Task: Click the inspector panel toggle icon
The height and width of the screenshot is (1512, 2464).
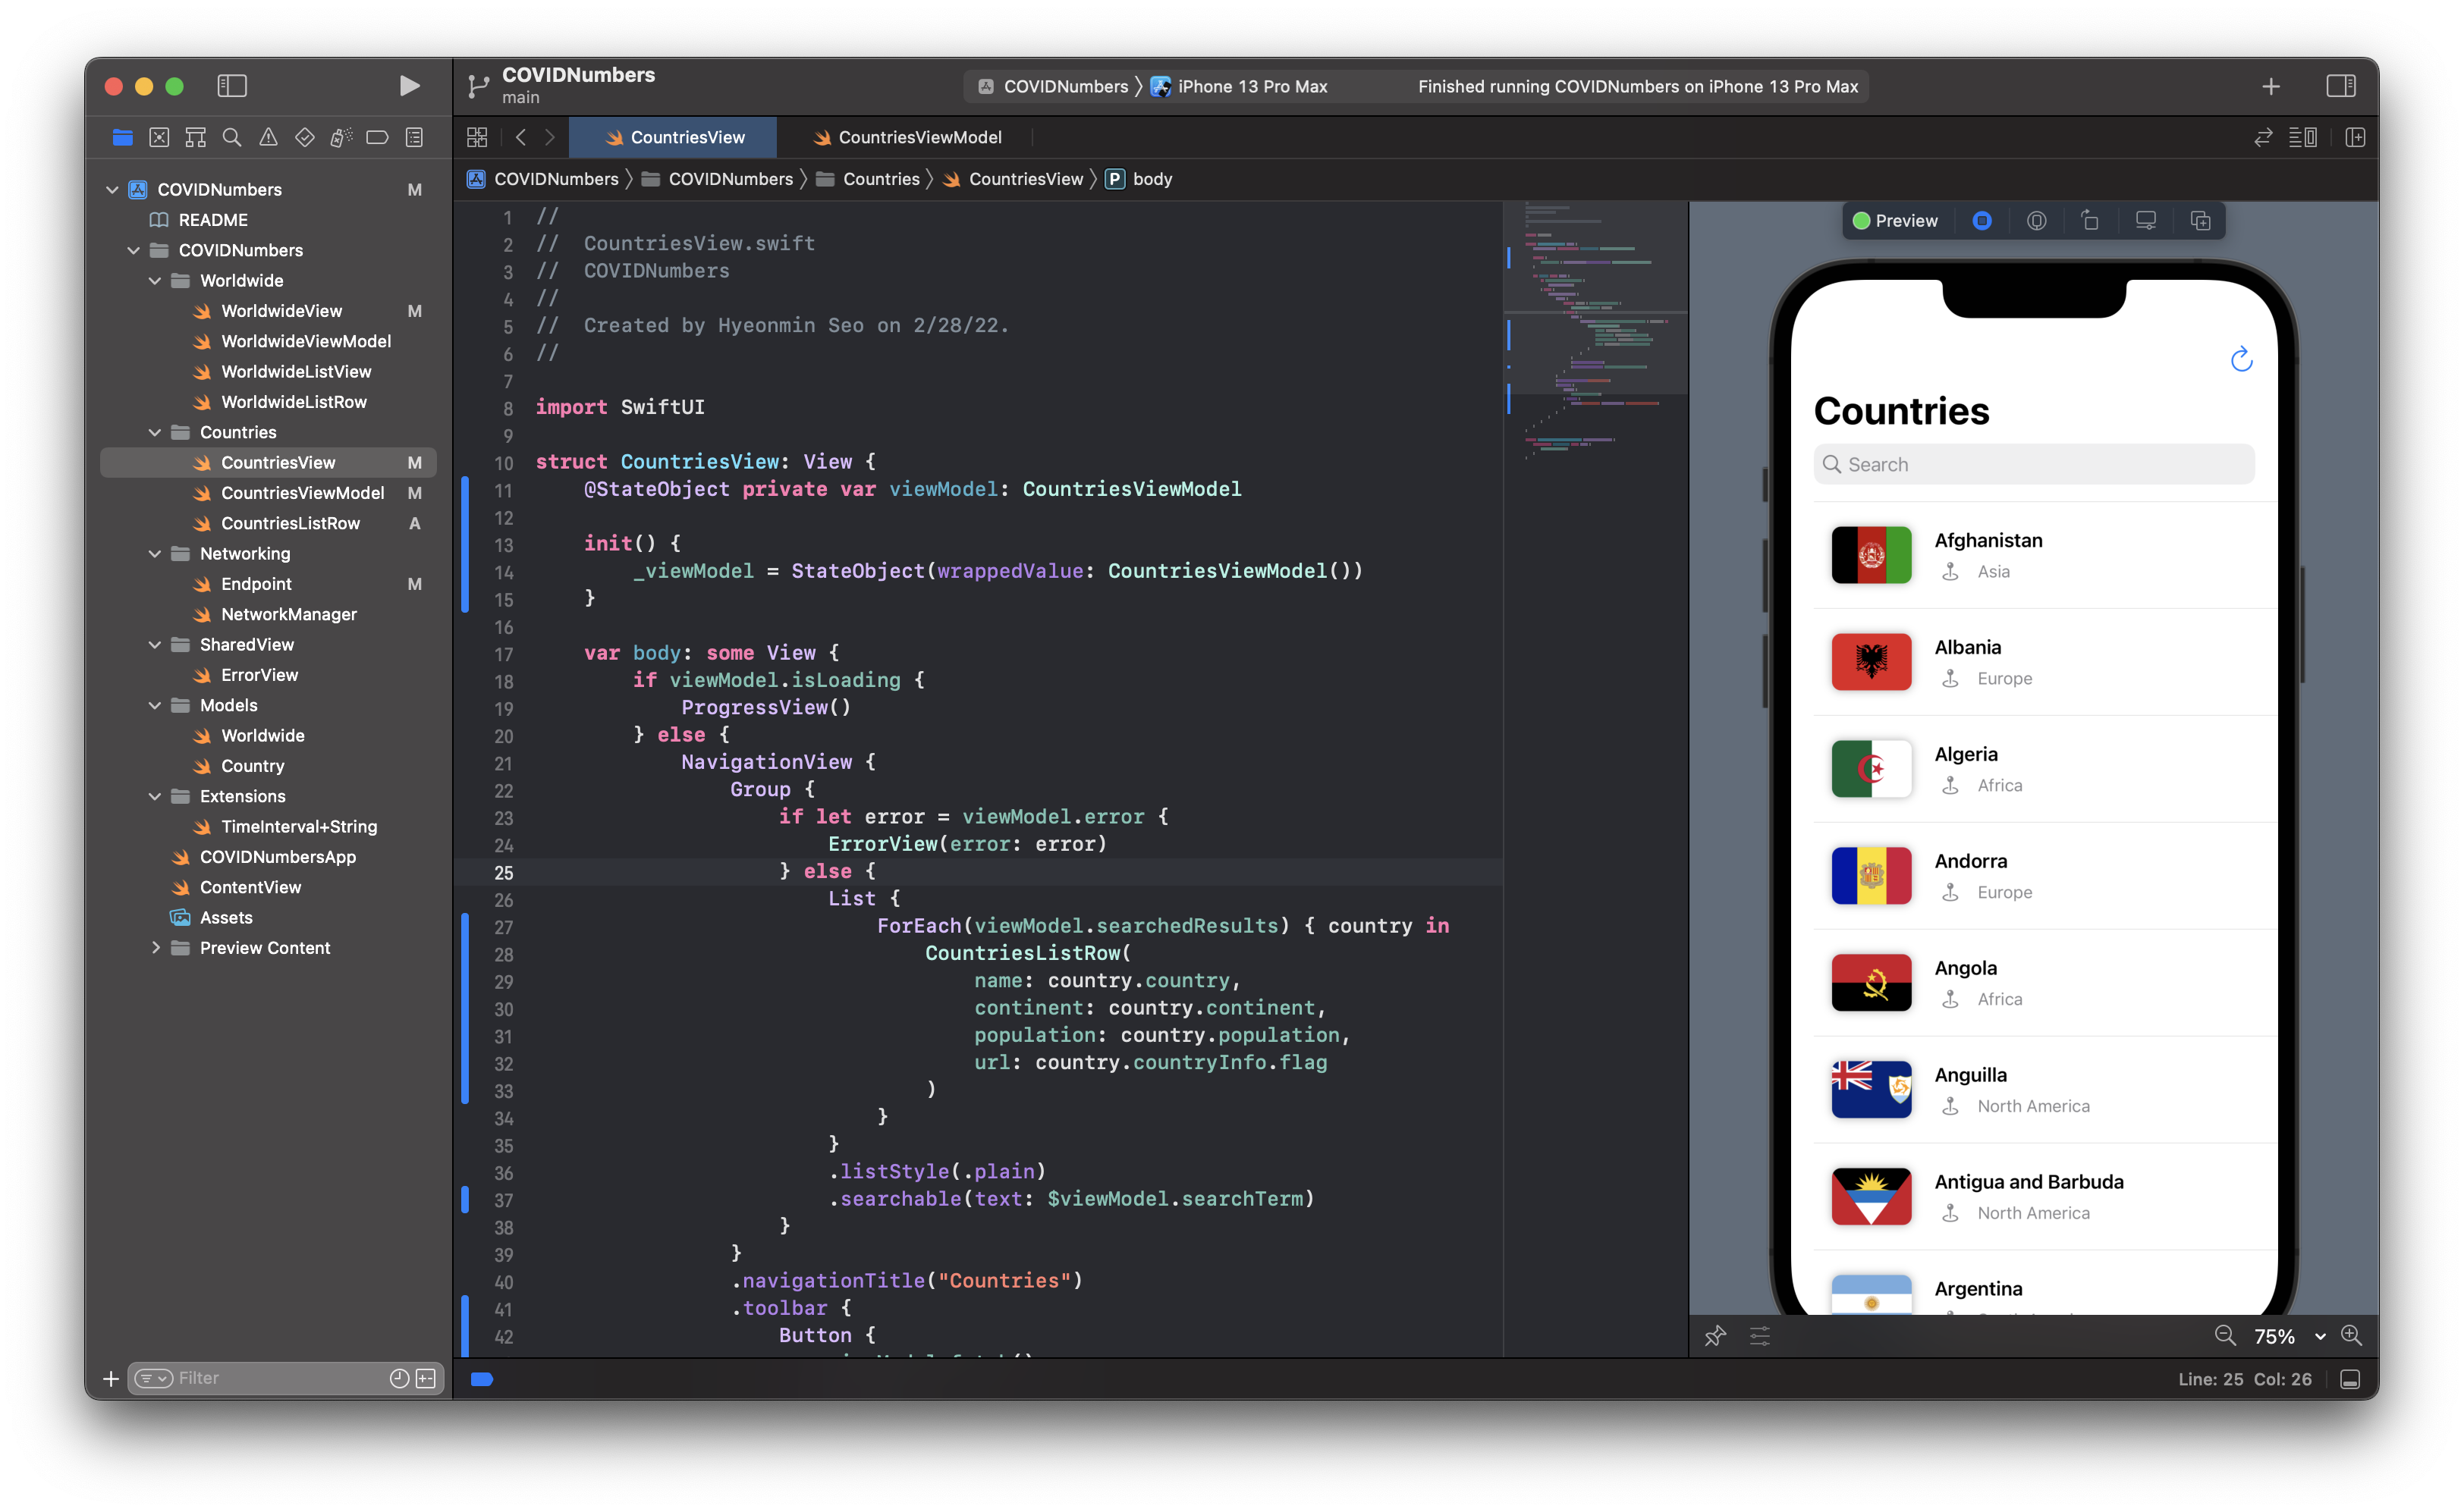Action: point(2343,84)
